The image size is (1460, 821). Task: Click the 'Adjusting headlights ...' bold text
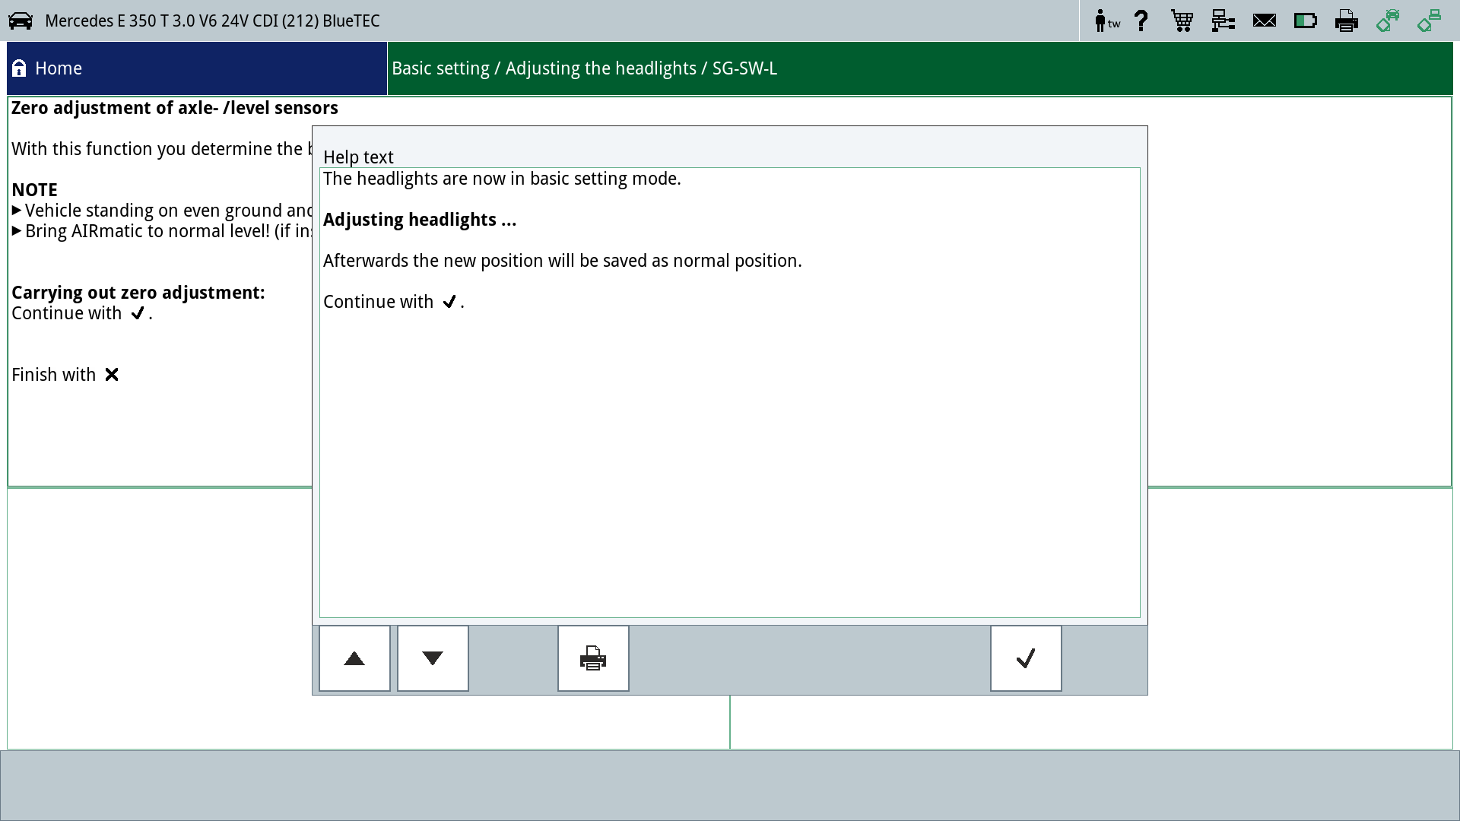420,220
